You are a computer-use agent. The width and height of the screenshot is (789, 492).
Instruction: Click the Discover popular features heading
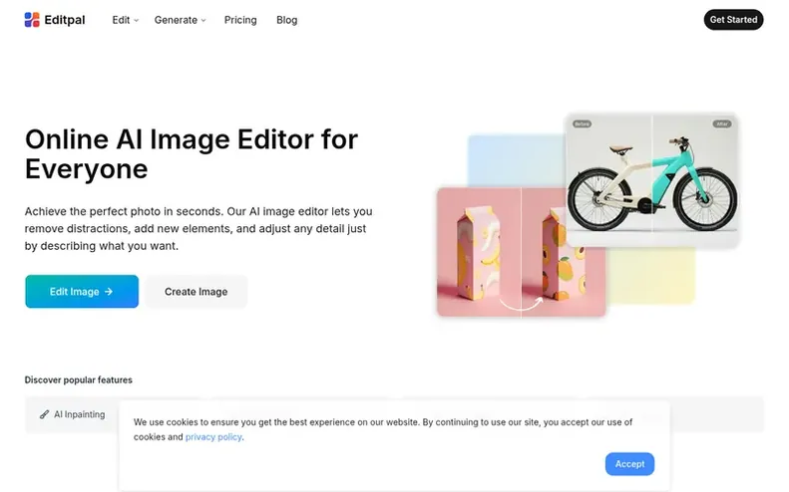[79, 379]
